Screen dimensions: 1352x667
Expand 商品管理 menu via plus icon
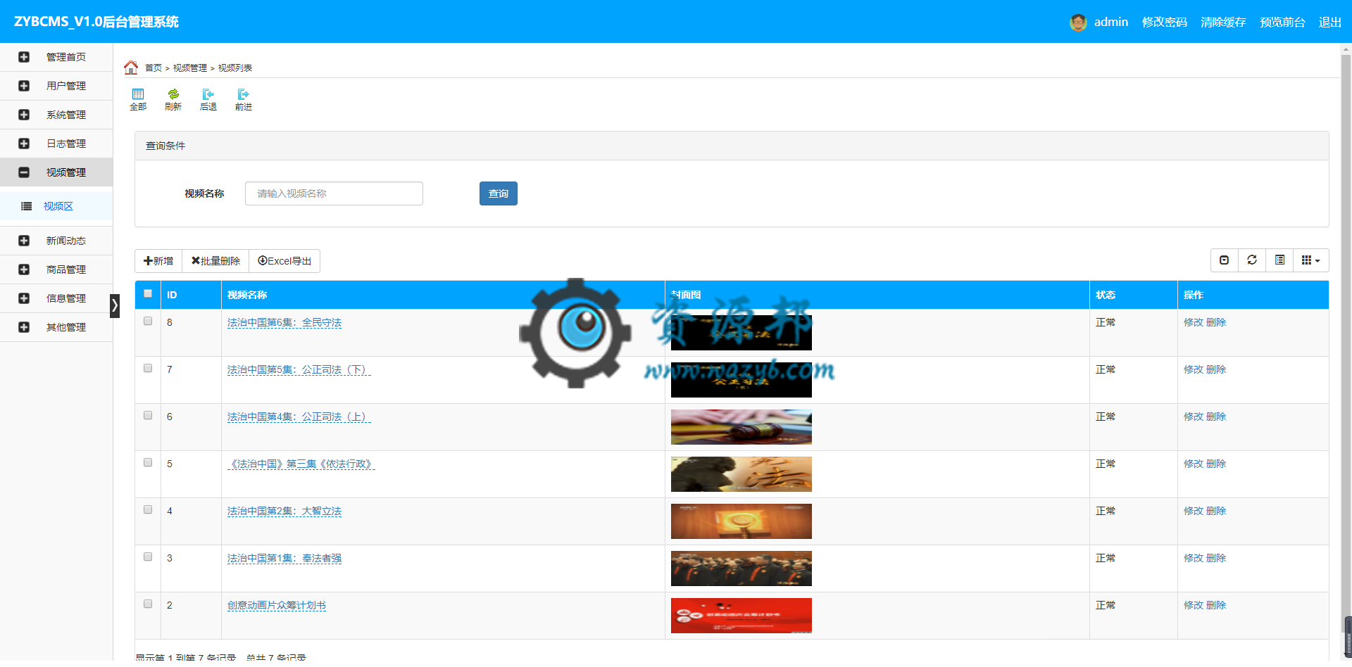click(x=24, y=269)
